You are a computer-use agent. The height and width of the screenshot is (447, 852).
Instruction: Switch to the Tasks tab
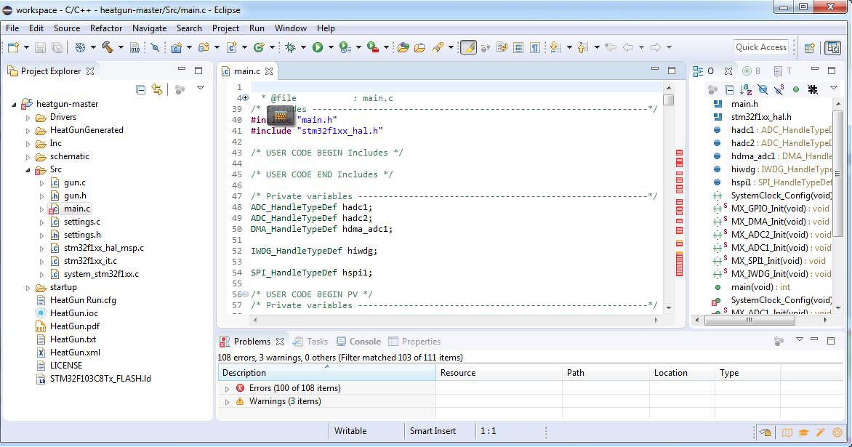pyautogui.click(x=310, y=342)
